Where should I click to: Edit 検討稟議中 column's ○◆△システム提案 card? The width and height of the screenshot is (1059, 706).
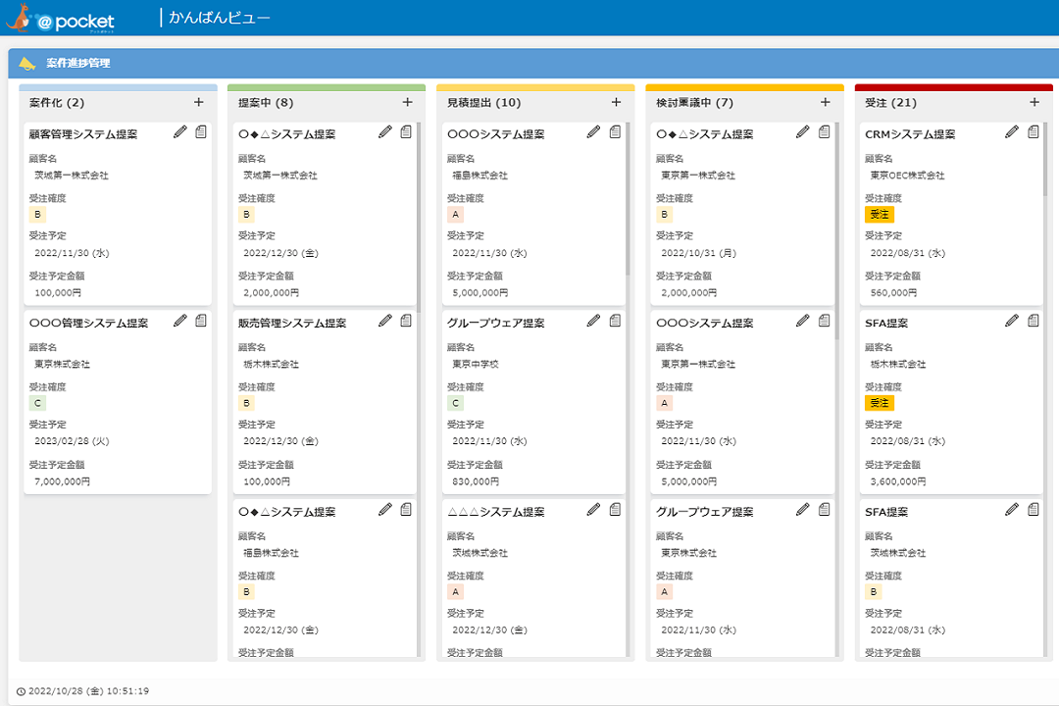[x=802, y=131]
